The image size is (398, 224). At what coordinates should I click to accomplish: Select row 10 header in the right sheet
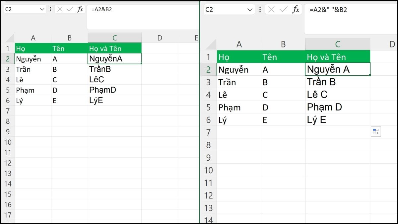pos(208,170)
